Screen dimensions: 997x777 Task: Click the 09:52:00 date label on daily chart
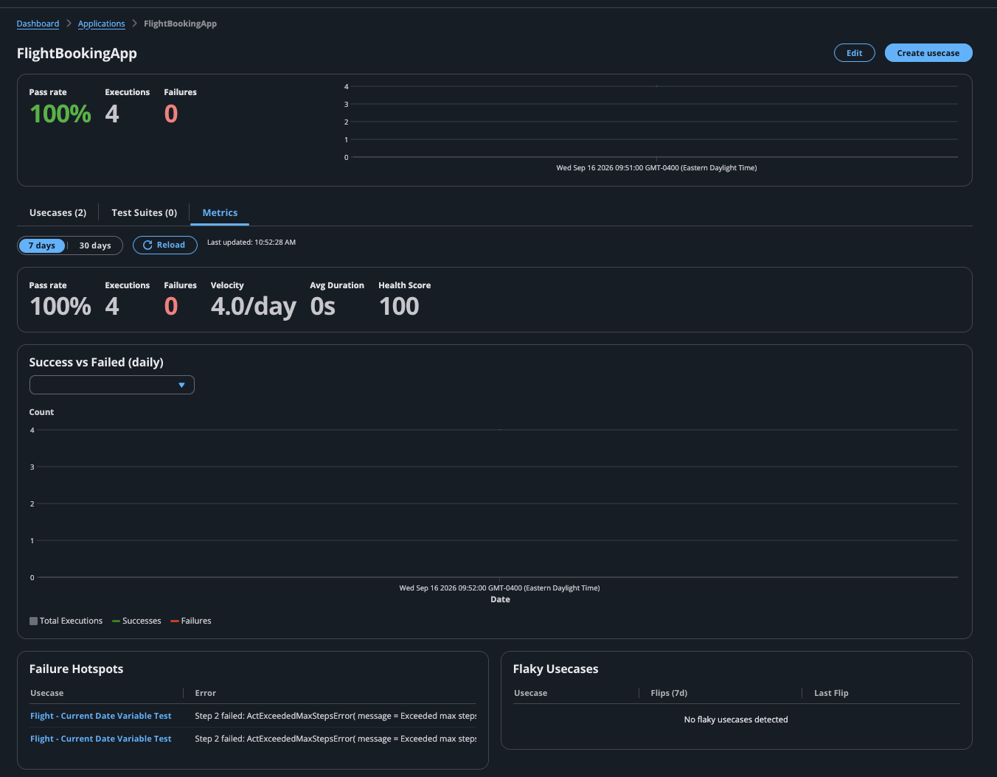point(499,588)
